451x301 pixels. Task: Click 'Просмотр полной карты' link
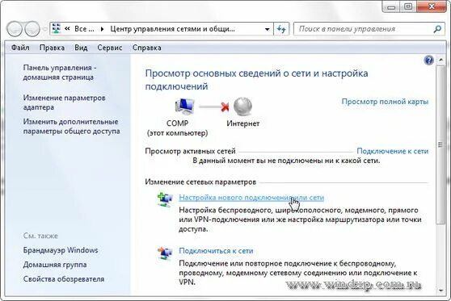[385, 102]
